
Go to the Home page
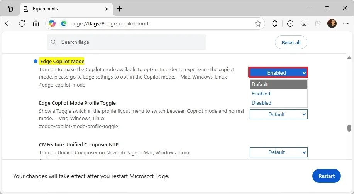36,23
